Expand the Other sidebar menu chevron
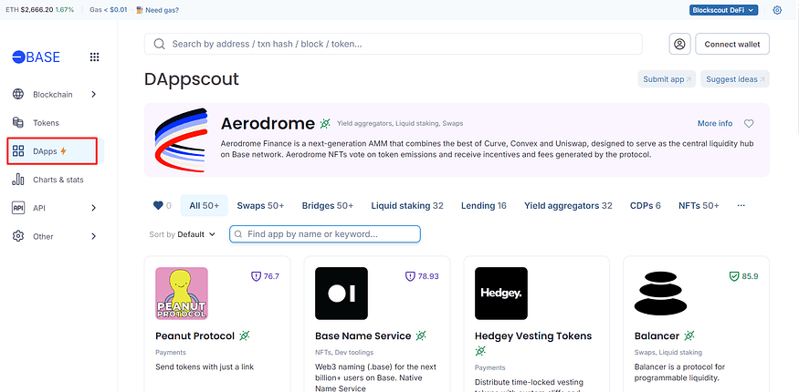 93,236
